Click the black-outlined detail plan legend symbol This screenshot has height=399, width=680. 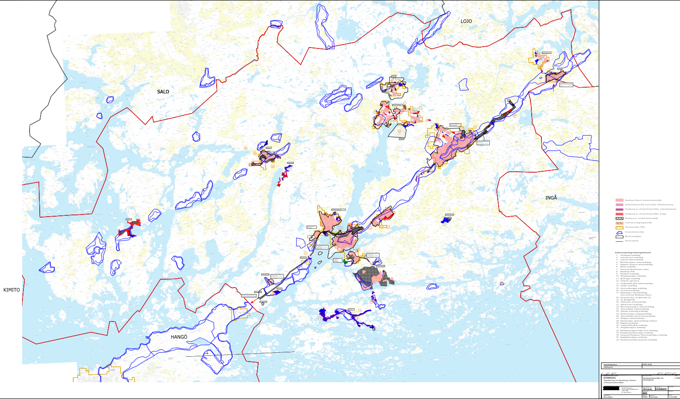(x=619, y=236)
